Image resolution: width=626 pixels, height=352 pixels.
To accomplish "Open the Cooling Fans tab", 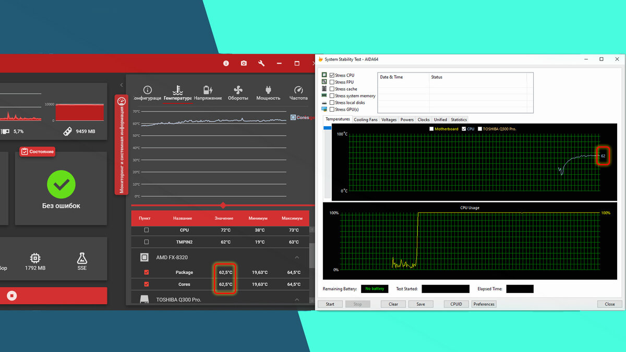I will 366,119.
